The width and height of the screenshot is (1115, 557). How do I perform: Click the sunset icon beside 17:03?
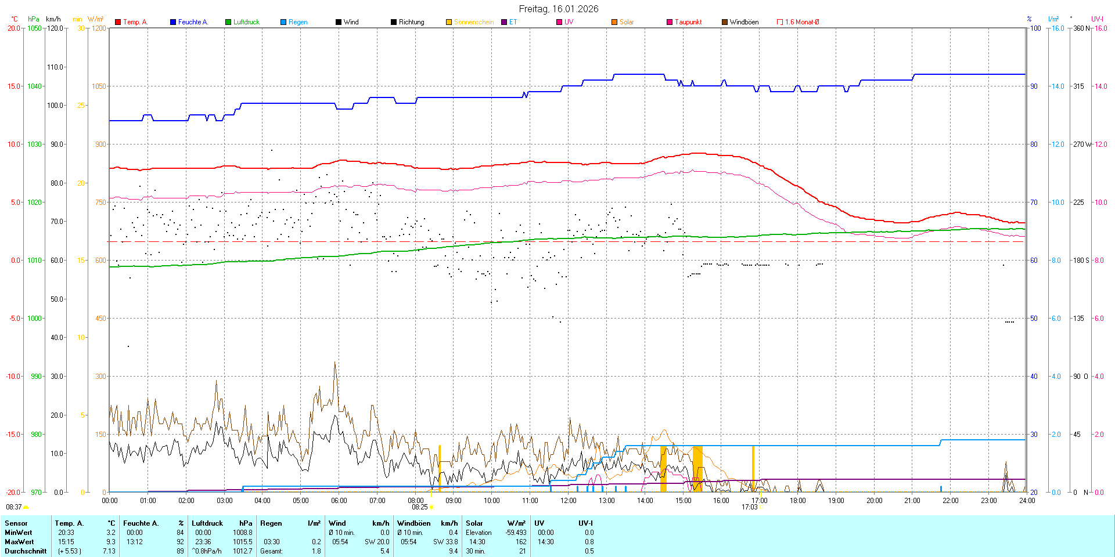point(761,507)
